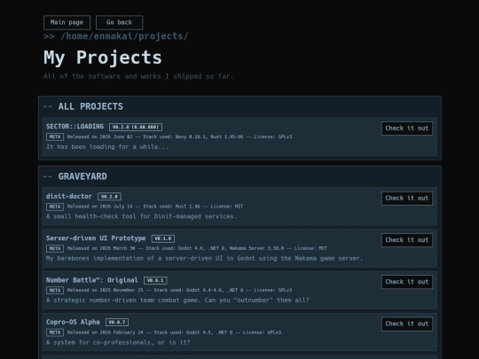Check out Server-driven UI Prototype
479x359 pixels.
coord(407,240)
